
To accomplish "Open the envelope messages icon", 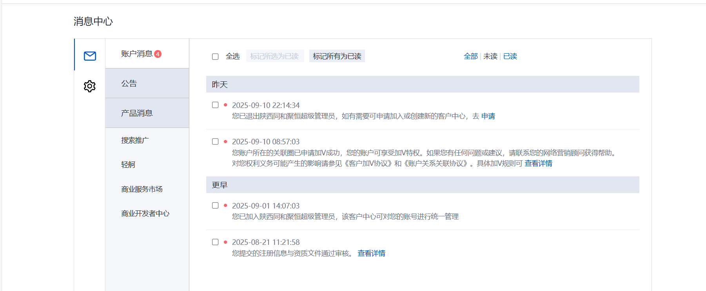I will pos(90,56).
